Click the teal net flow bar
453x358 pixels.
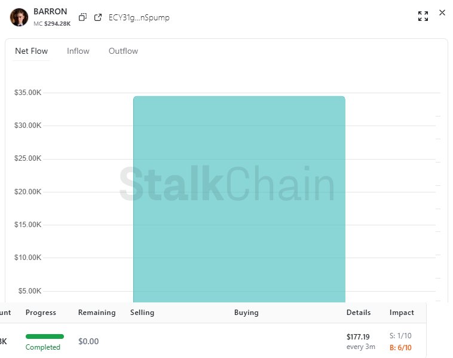pos(239,197)
